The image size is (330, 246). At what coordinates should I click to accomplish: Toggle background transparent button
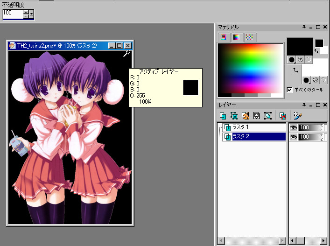point(323,80)
